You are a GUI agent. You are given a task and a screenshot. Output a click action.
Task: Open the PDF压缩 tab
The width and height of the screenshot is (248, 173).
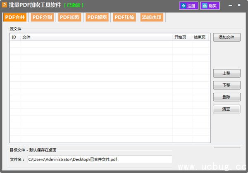point(124,17)
